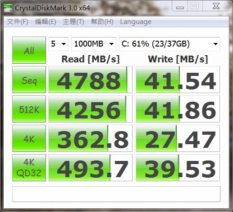Select the 4K read value 362.8
233x212 pixels.
(90, 138)
